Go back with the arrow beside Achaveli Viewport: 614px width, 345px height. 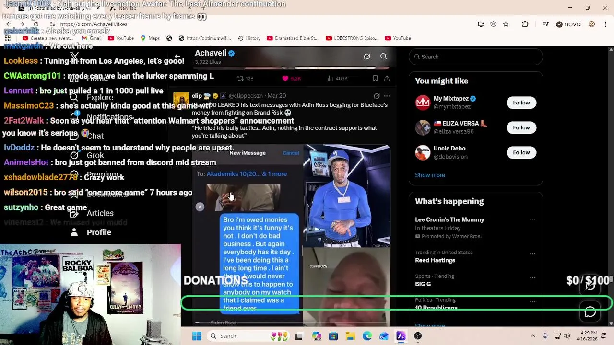(x=177, y=57)
